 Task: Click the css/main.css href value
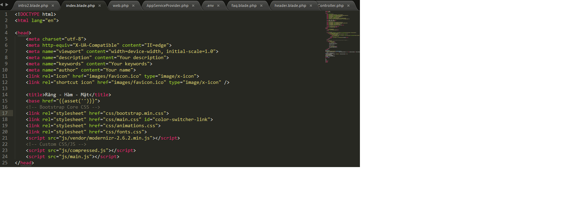point(122,119)
